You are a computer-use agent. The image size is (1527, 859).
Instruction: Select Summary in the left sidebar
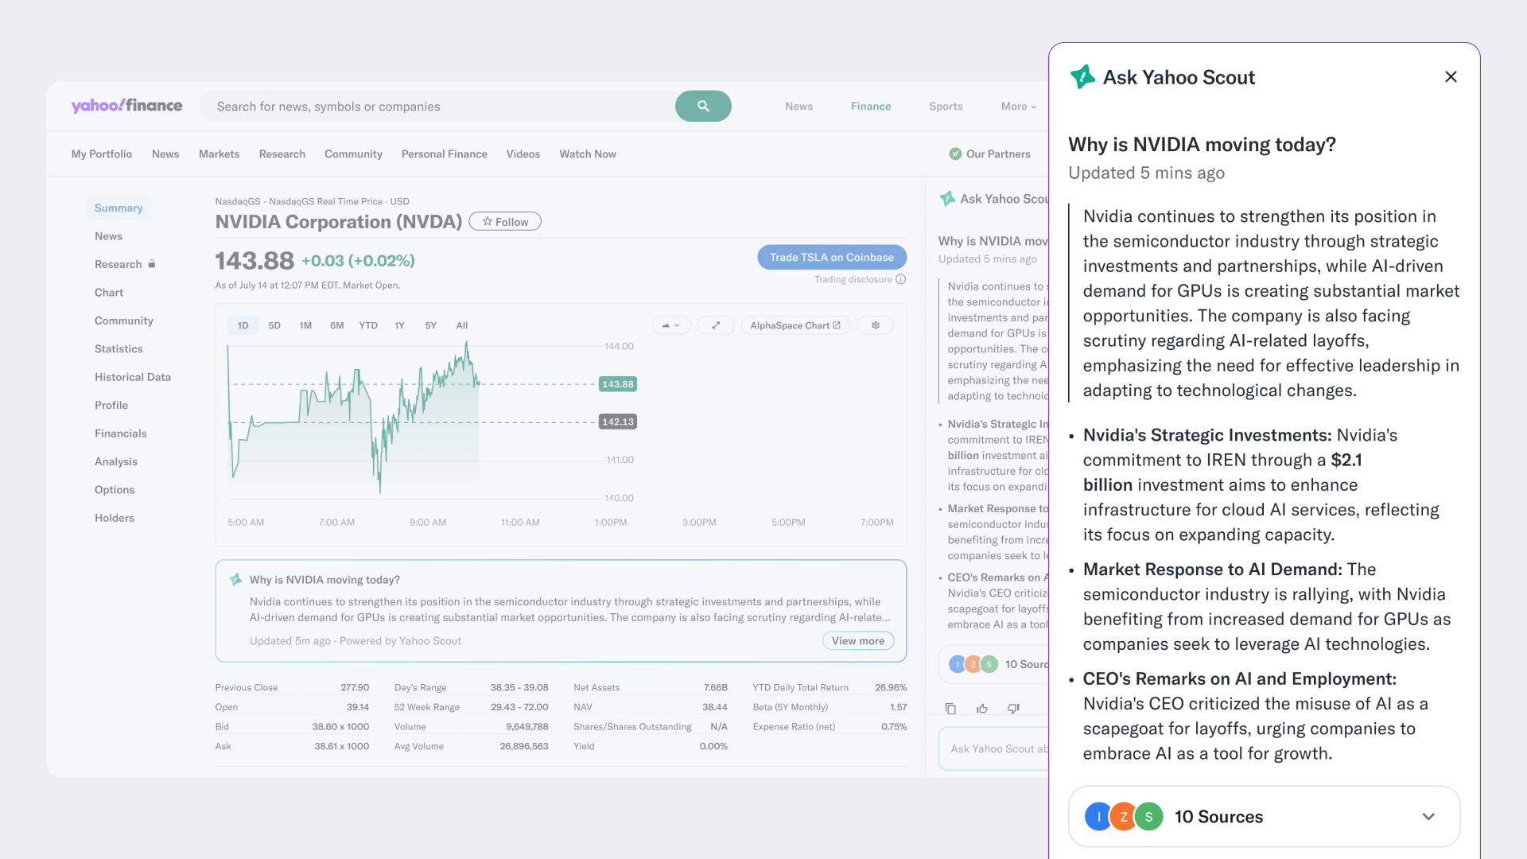(x=119, y=208)
